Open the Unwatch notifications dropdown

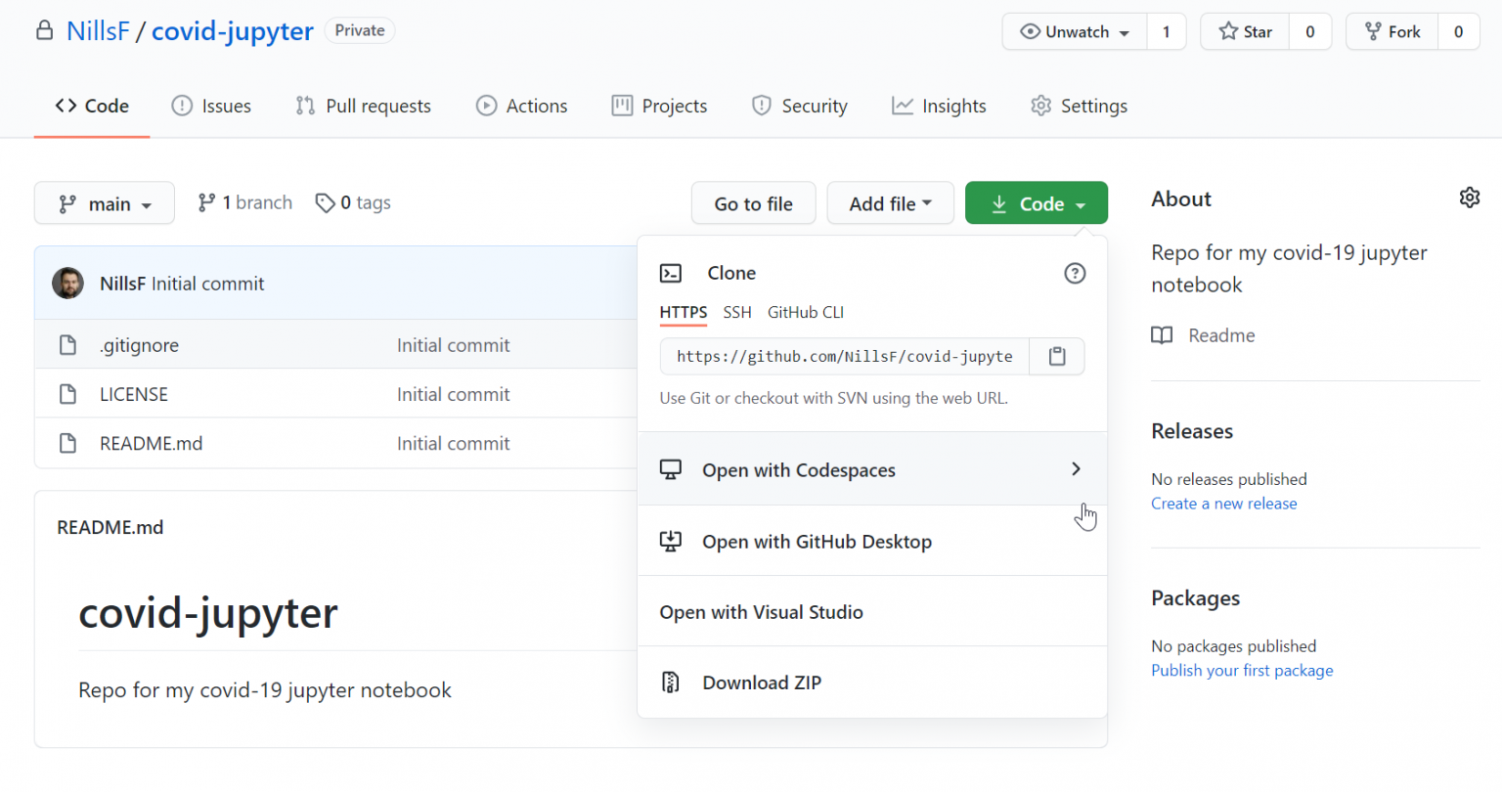tap(1075, 31)
